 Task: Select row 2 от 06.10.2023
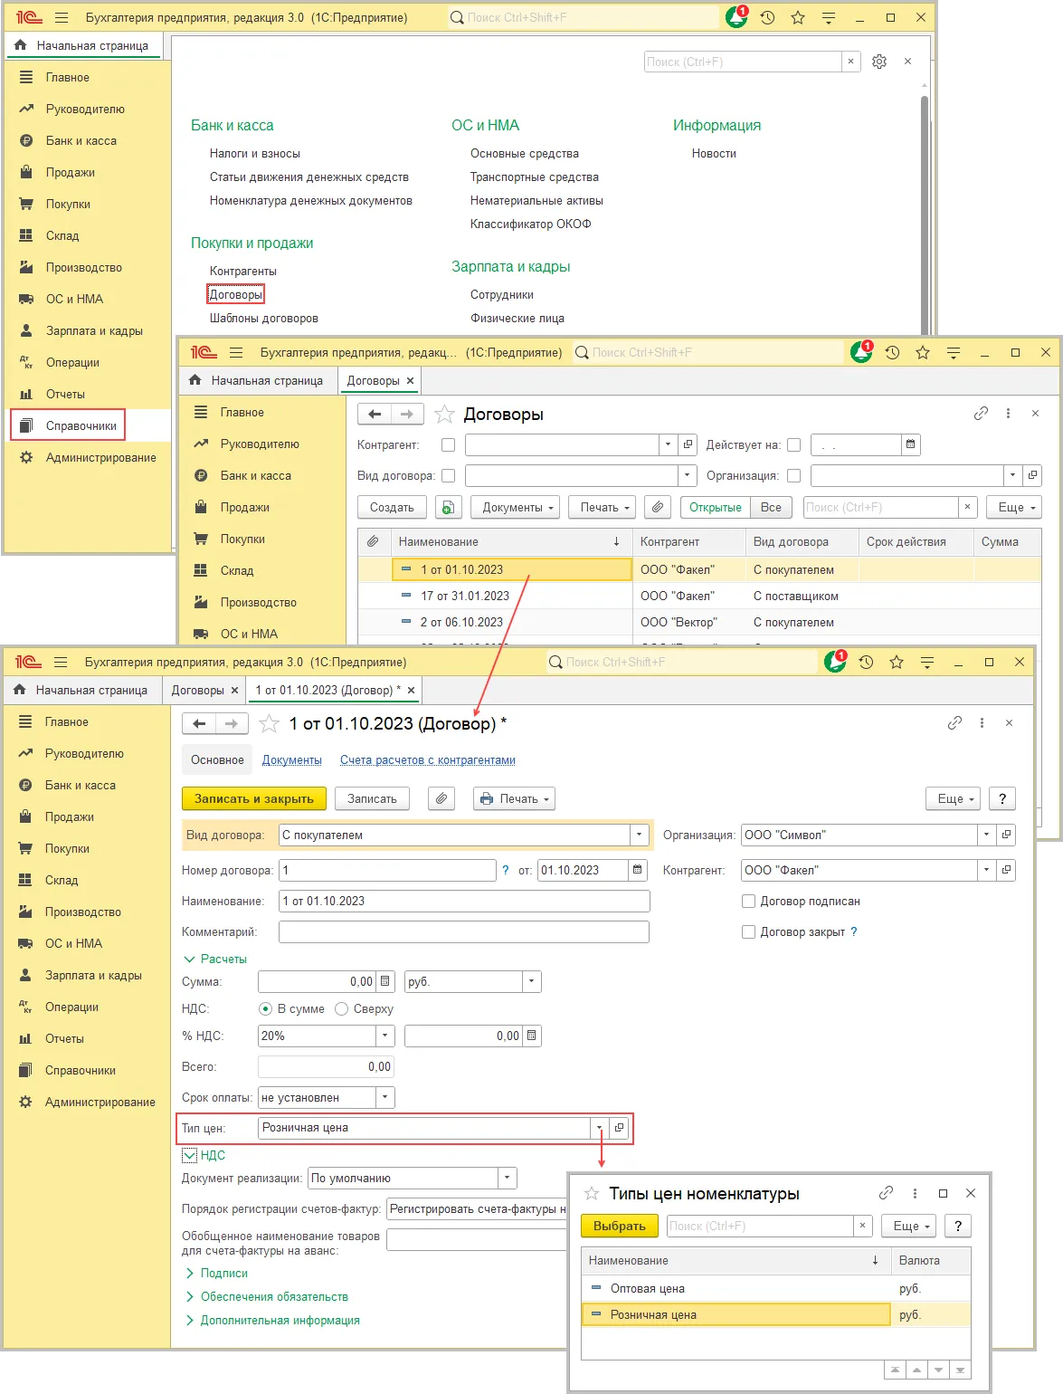[698, 622]
